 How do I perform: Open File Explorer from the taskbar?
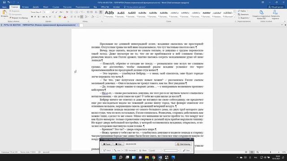click(147, 157)
